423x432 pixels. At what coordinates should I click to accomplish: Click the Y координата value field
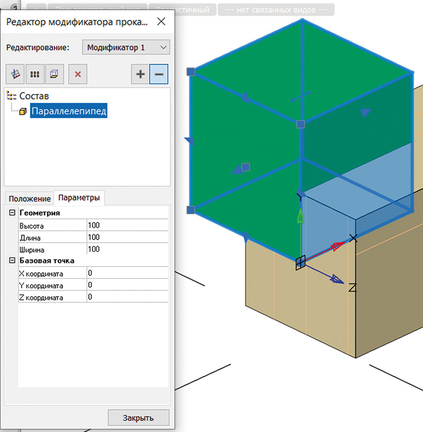127,285
